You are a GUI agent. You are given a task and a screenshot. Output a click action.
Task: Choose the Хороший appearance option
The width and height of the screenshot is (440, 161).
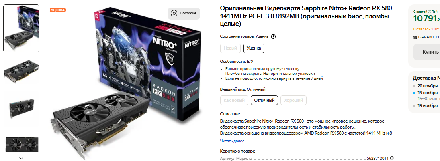[x=293, y=100]
